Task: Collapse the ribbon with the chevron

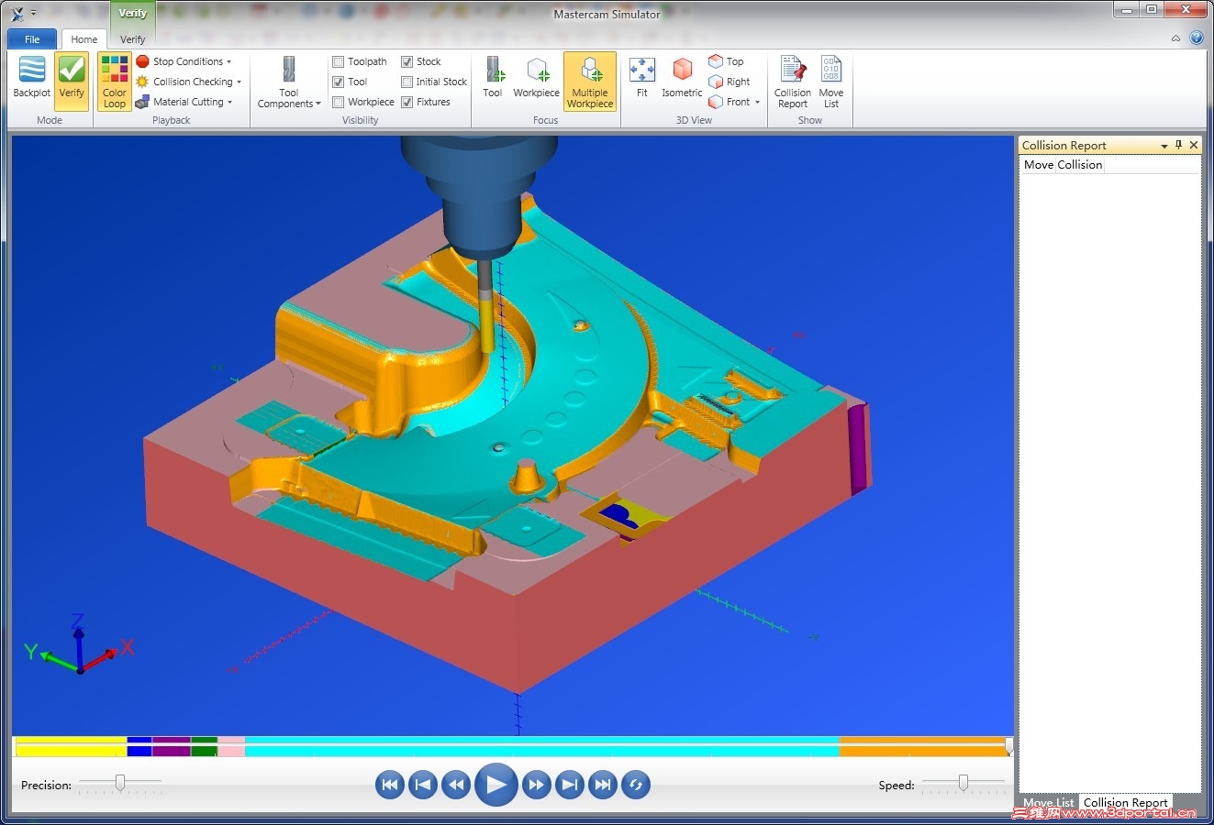Action: pos(1176,38)
